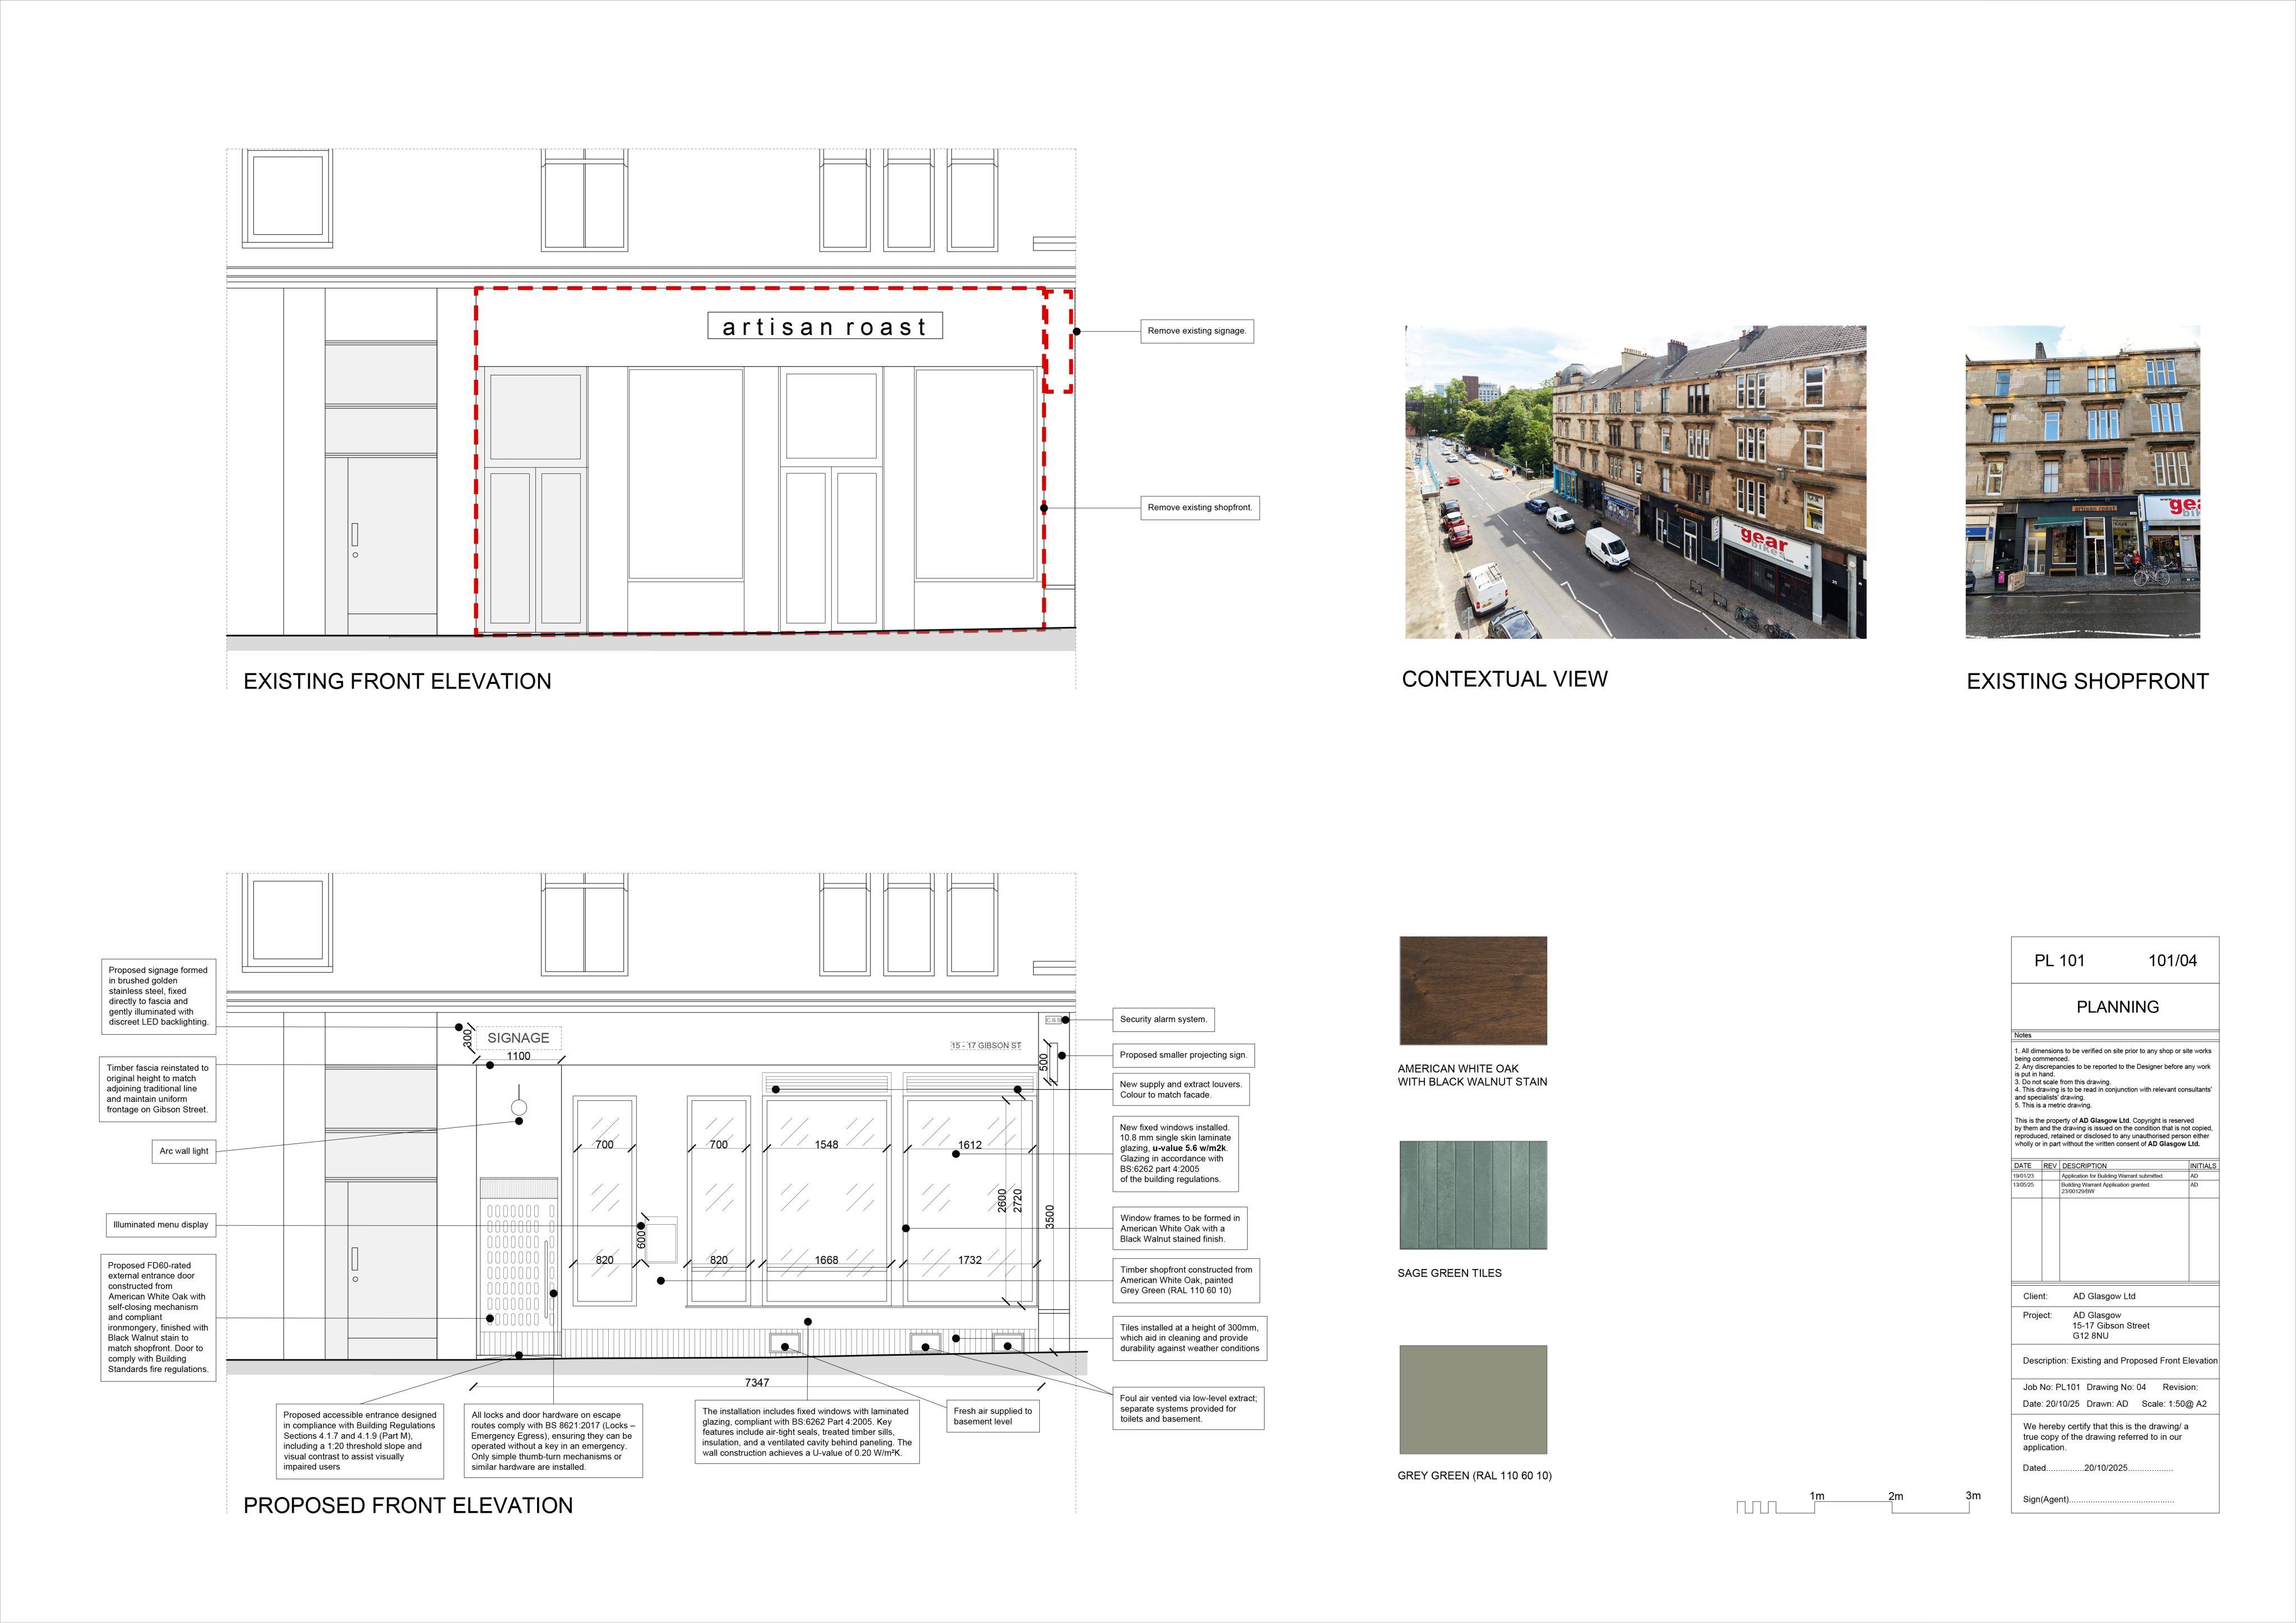
Task: Select the 'Illuminated menu display' label
Action: pyautogui.click(x=160, y=1225)
